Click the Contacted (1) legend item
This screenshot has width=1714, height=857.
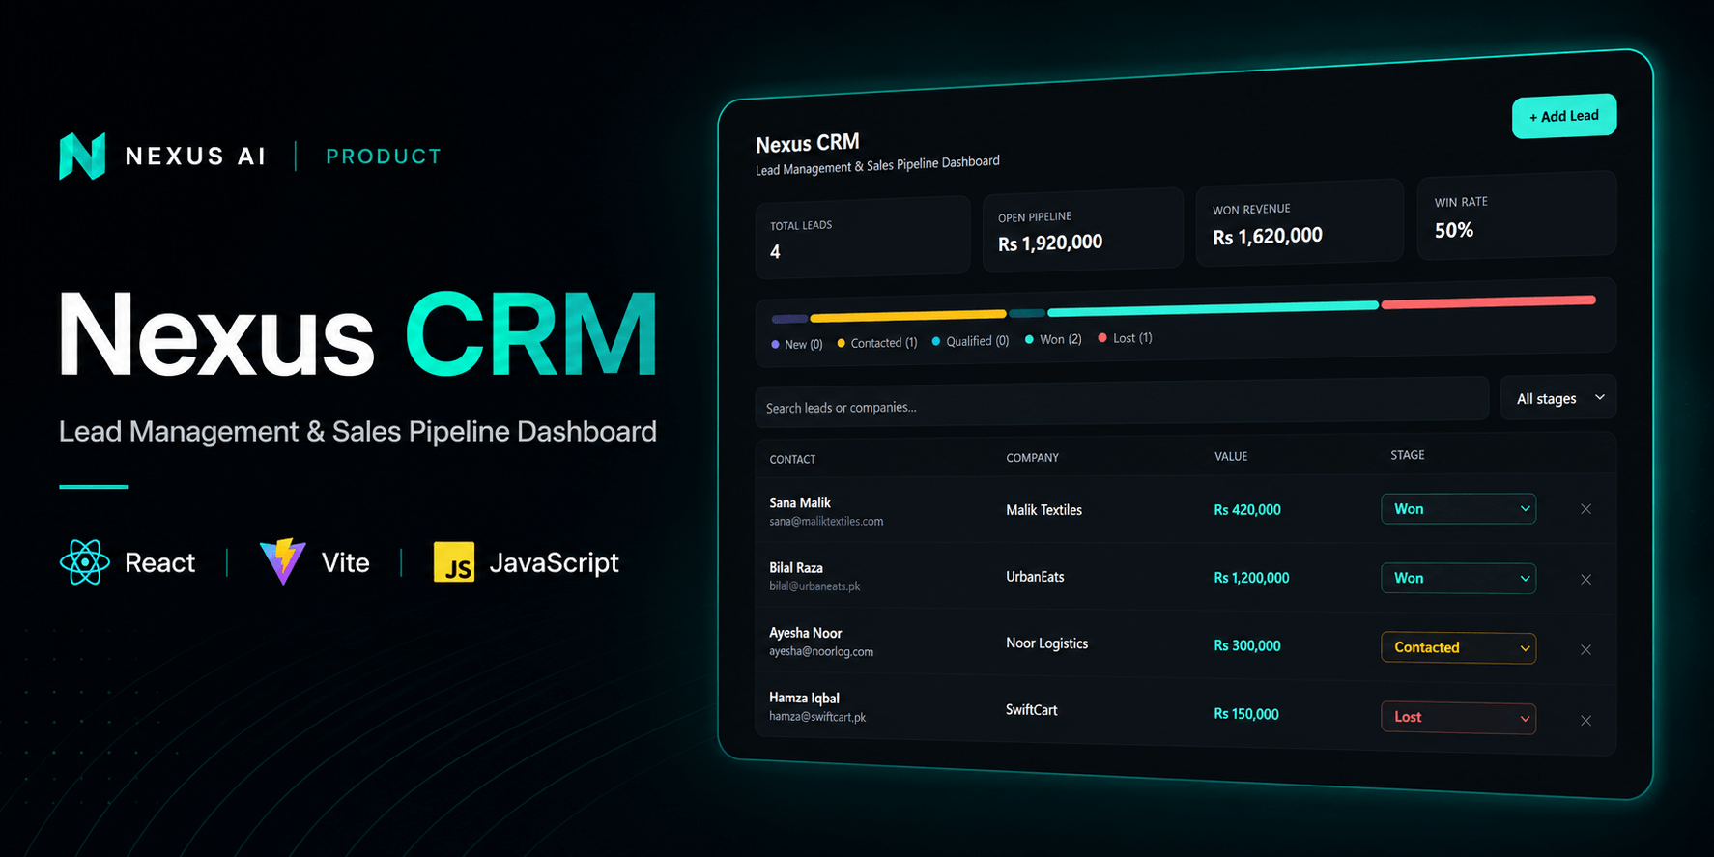(877, 343)
